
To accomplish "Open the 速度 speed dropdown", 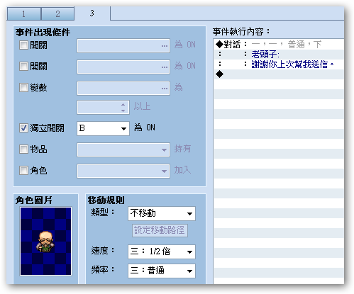I will (x=162, y=251).
